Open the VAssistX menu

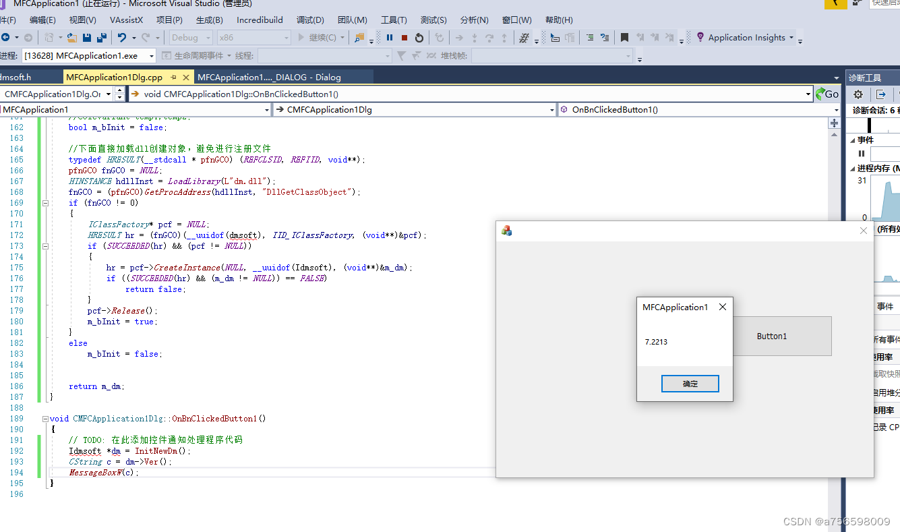[x=127, y=20]
